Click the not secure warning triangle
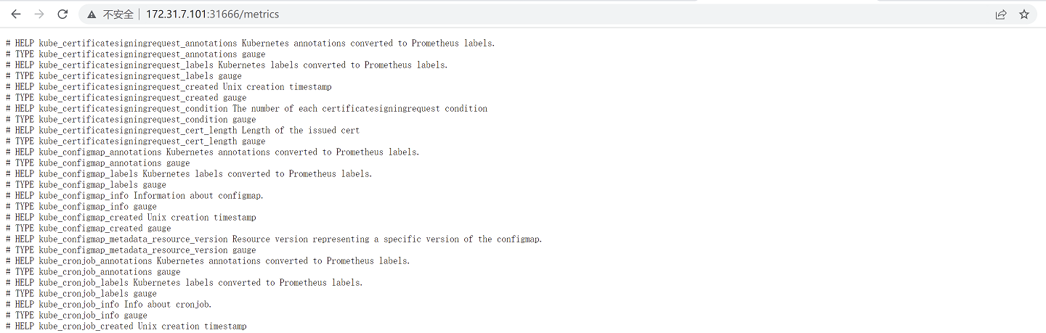The width and height of the screenshot is (1046, 333). point(92,15)
